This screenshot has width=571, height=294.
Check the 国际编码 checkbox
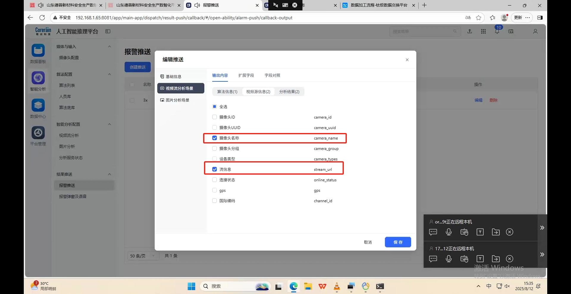point(214,201)
